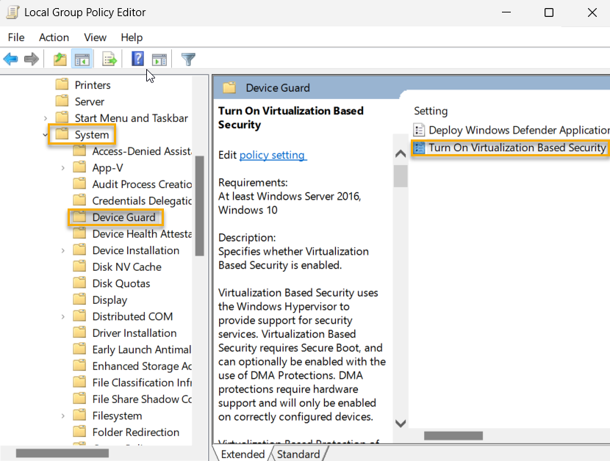Select the Device Guard folder

(x=115, y=217)
